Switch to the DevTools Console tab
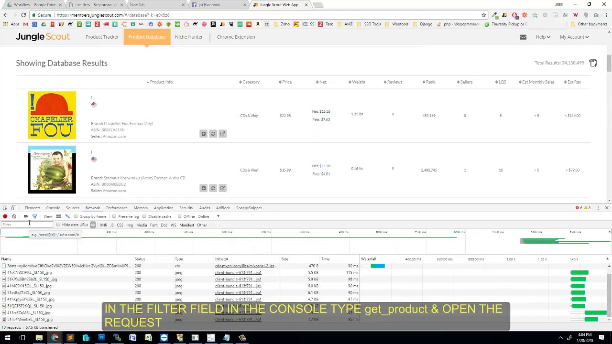Image resolution: width=612 pixels, height=344 pixels. click(53, 208)
